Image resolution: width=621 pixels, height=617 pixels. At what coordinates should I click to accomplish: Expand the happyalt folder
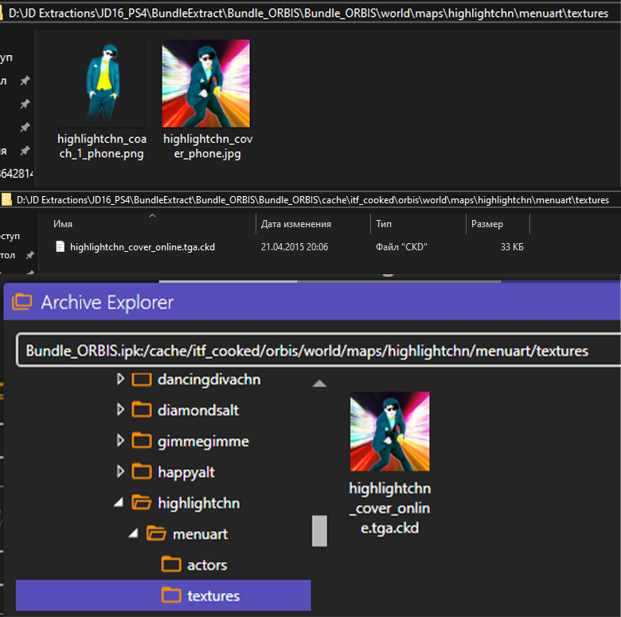pos(120,471)
